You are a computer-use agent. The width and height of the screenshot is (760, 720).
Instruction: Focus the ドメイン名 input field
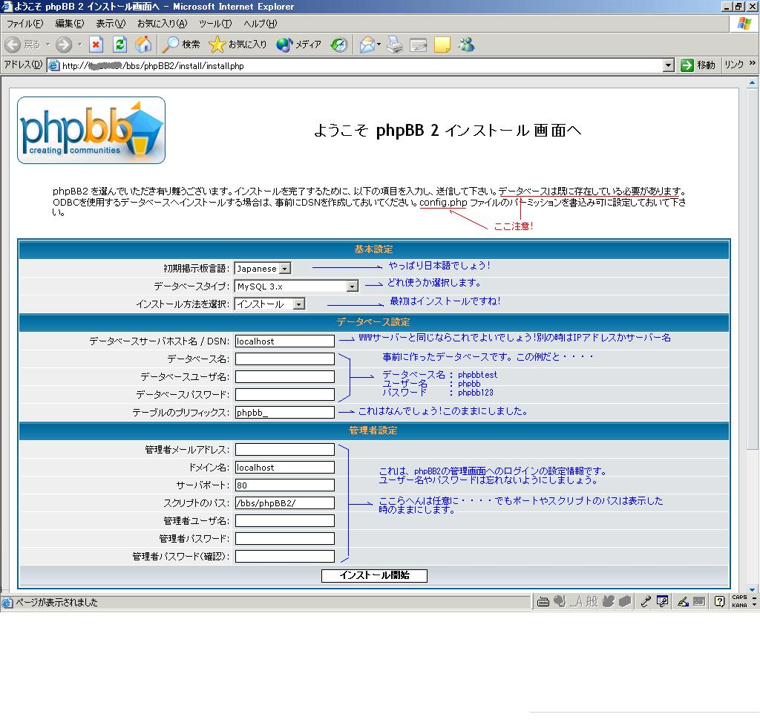tap(284, 468)
